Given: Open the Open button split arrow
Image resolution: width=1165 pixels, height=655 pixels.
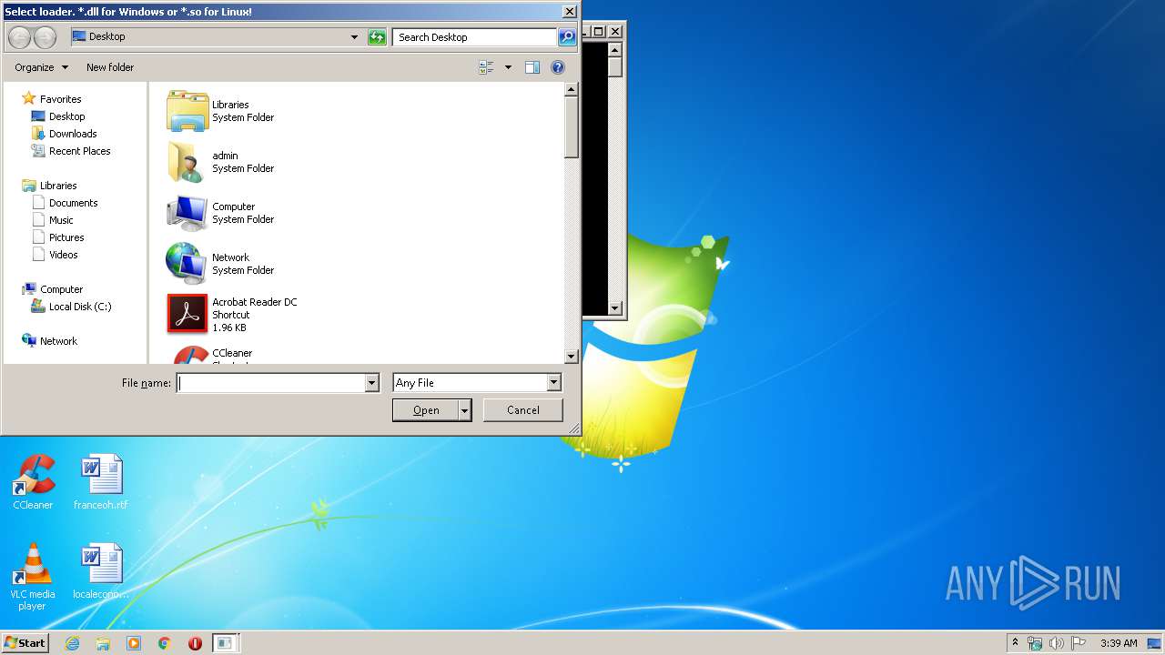Looking at the screenshot, I should tap(465, 410).
